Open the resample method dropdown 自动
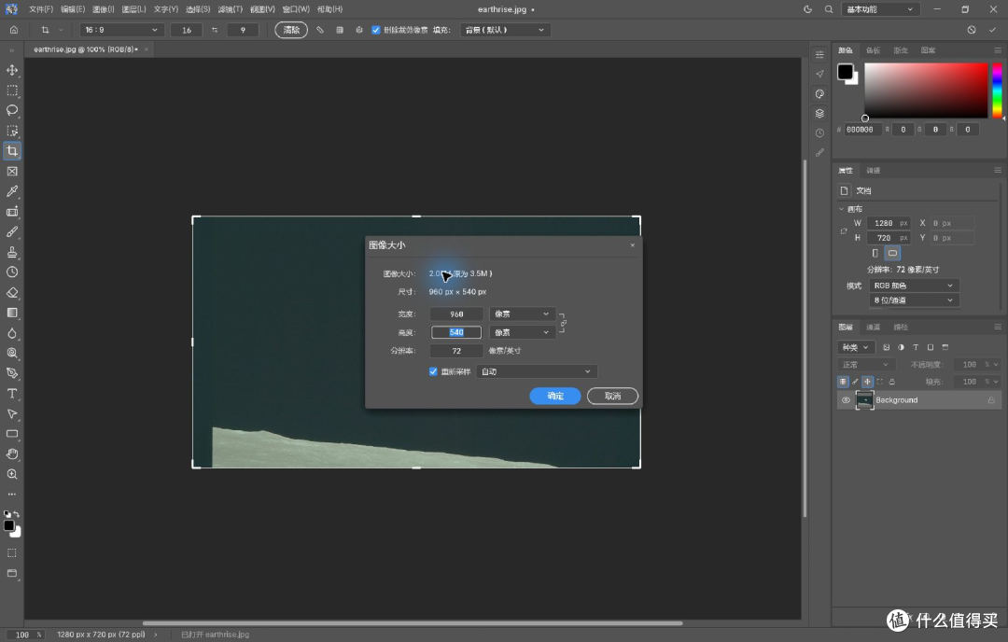This screenshot has height=642, width=1008. [536, 371]
